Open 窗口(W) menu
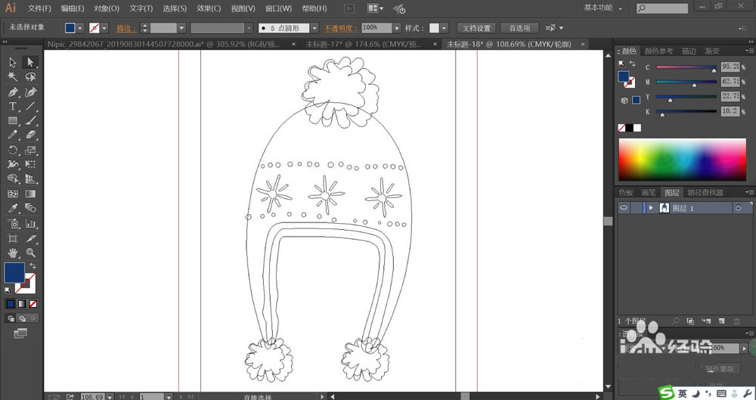This screenshot has height=400, width=756. tap(279, 8)
